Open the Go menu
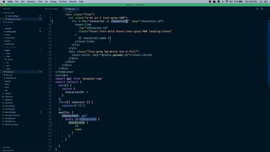This screenshot has width=270, height=152. pos(46,2)
